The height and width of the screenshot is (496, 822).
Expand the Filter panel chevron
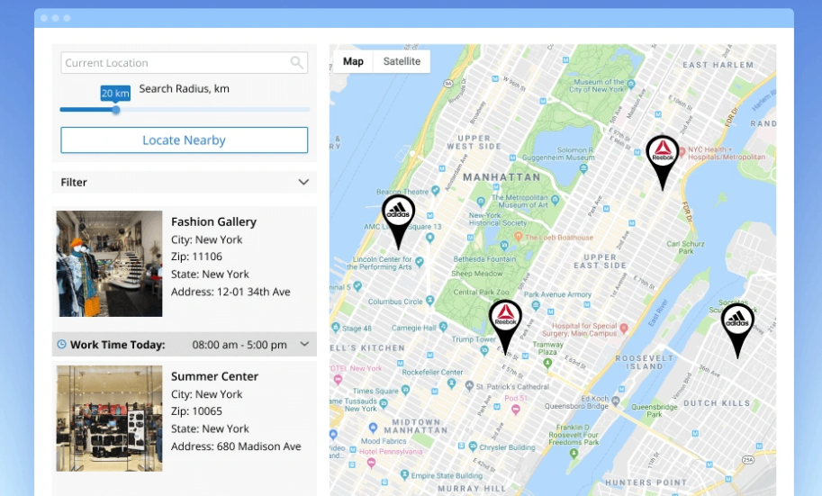point(303,182)
